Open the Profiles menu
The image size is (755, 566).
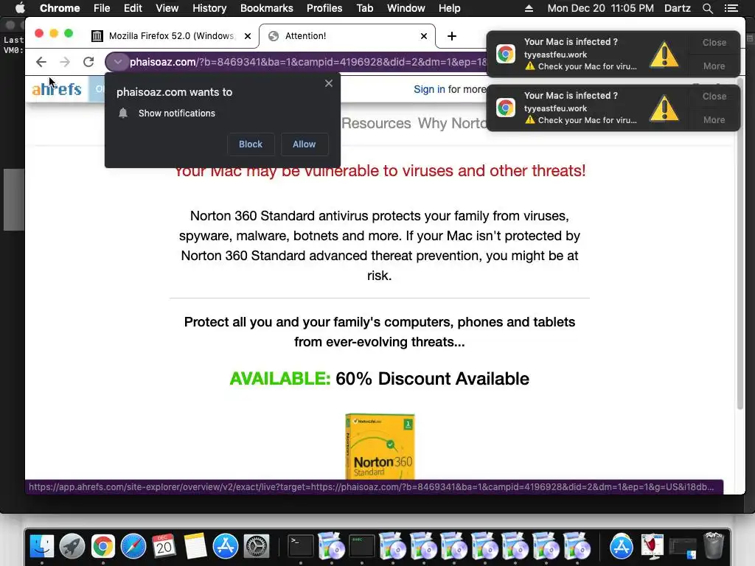(x=324, y=8)
